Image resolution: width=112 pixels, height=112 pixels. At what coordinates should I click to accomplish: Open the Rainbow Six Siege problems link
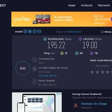(94, 104)
